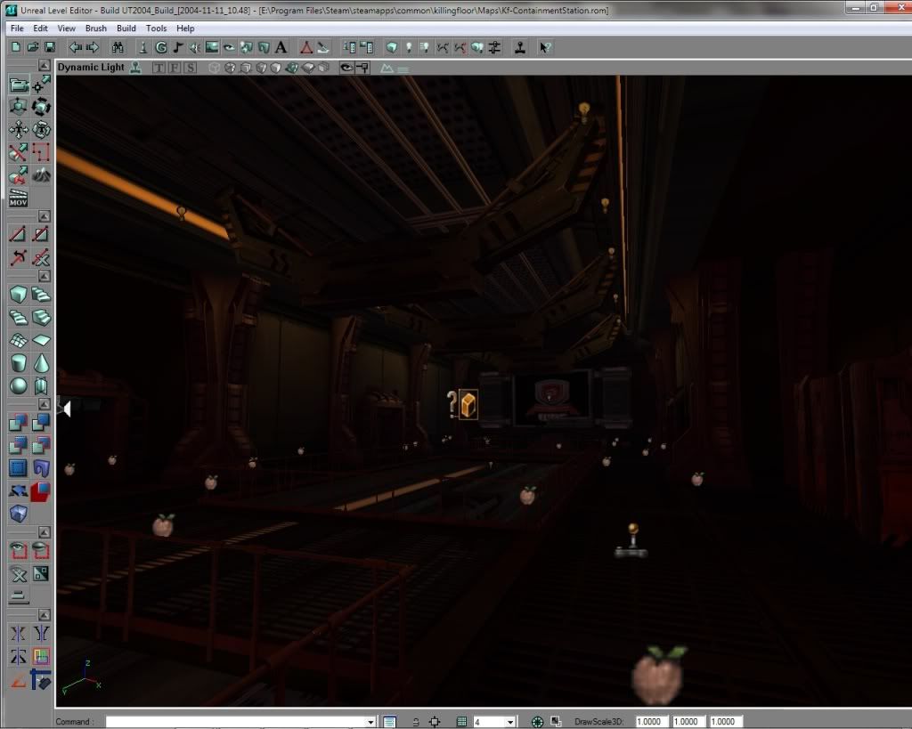Click the context Help pointer button
Viewport: 912px width, 729px height.
(x=545, y=47)
